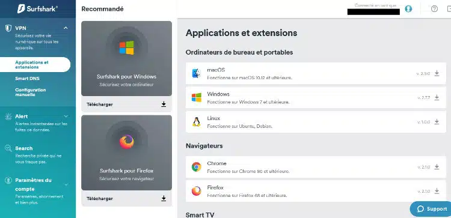Collapse the VPN section chevron

pyautogui.click(x=66, y=28)
